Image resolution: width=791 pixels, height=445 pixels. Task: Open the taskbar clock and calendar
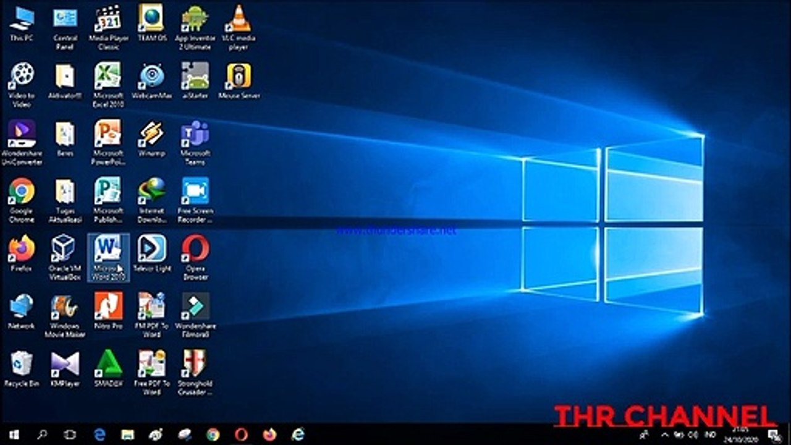pyautogui.click(x=740, y=434)
